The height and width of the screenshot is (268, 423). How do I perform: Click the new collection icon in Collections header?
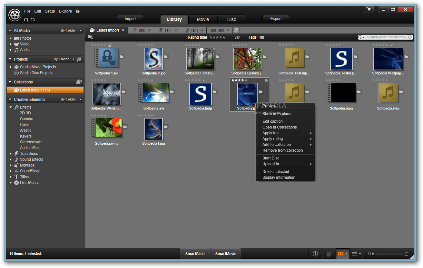pyautogui.click(x=78, y=82)
